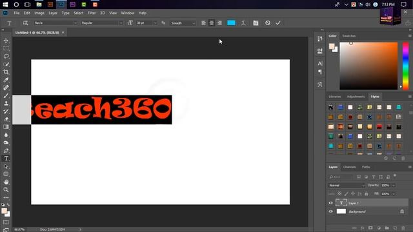
Task: Open the Filter menu
Action: pyautogui.click(x=92, y=13)
